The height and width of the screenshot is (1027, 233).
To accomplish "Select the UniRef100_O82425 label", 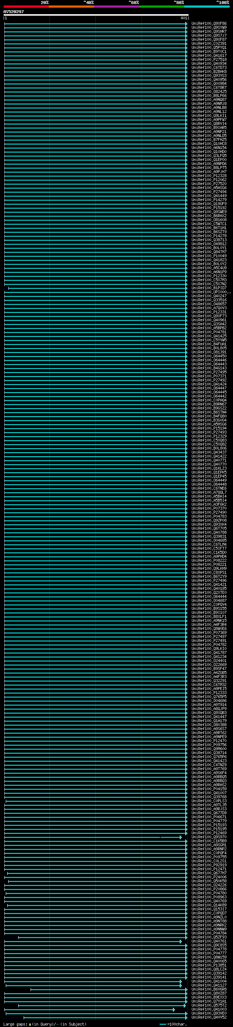I will pos(209,92).
